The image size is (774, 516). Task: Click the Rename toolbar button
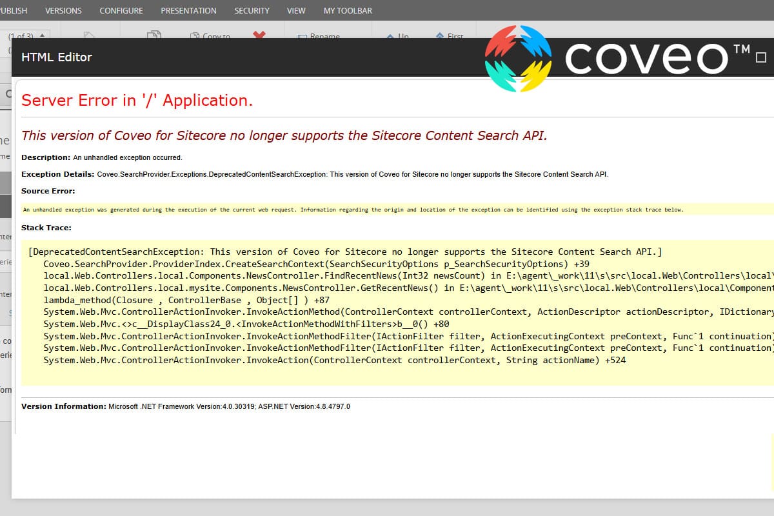pos(319,36)
